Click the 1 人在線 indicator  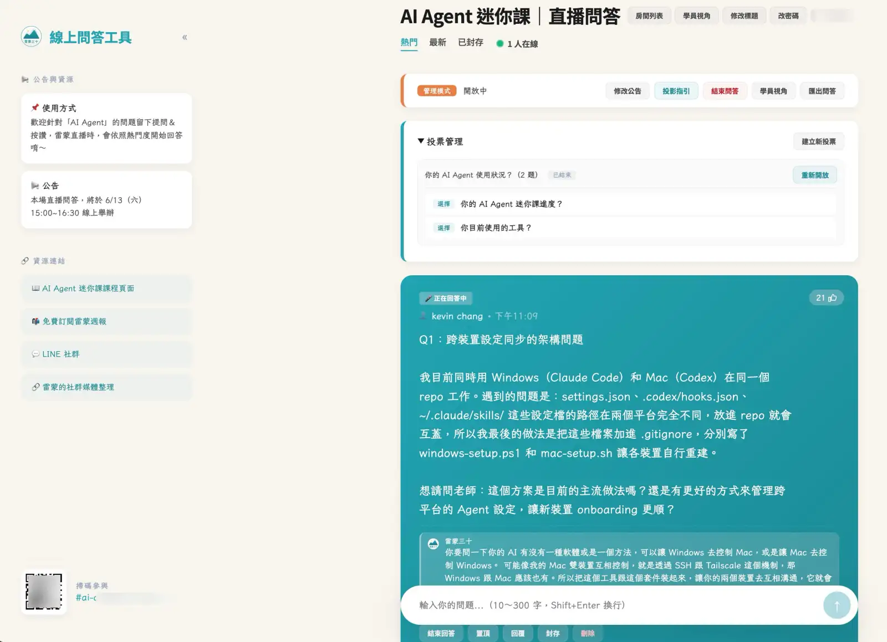click(517, 44)
